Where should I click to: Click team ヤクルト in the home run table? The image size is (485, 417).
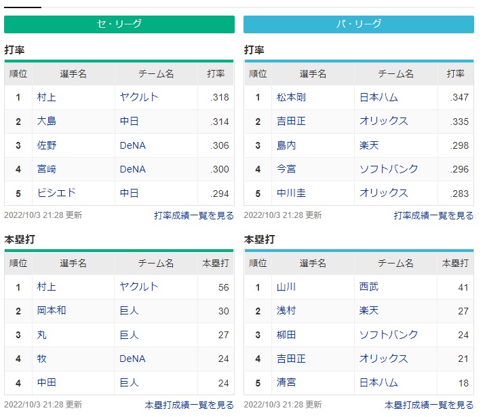tap(139, 287)
